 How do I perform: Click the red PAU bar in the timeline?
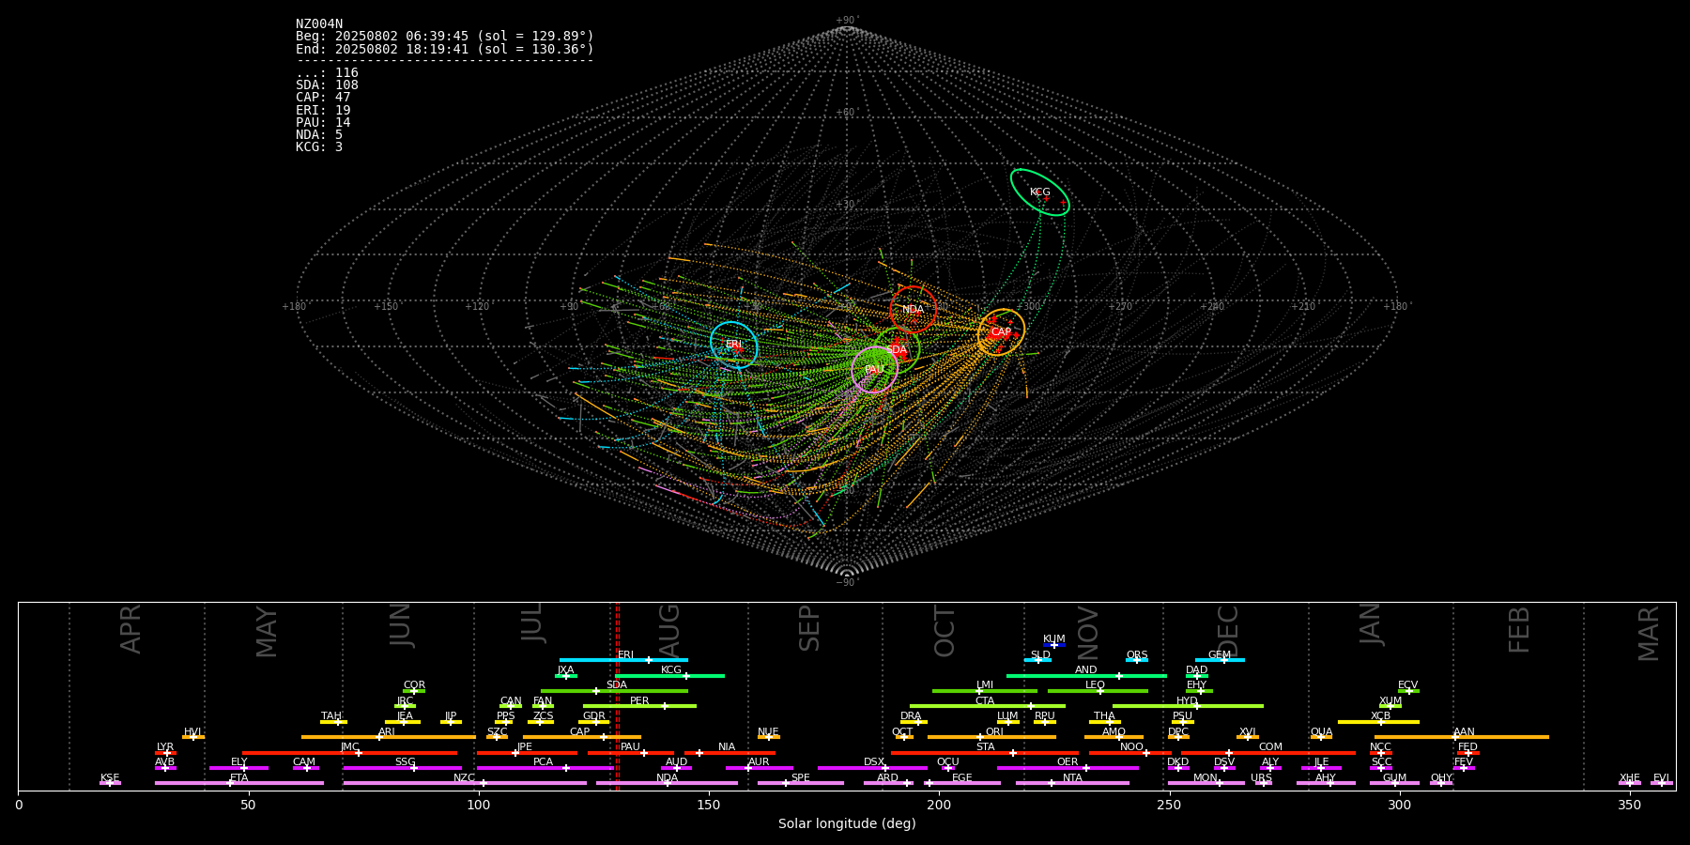630,753
